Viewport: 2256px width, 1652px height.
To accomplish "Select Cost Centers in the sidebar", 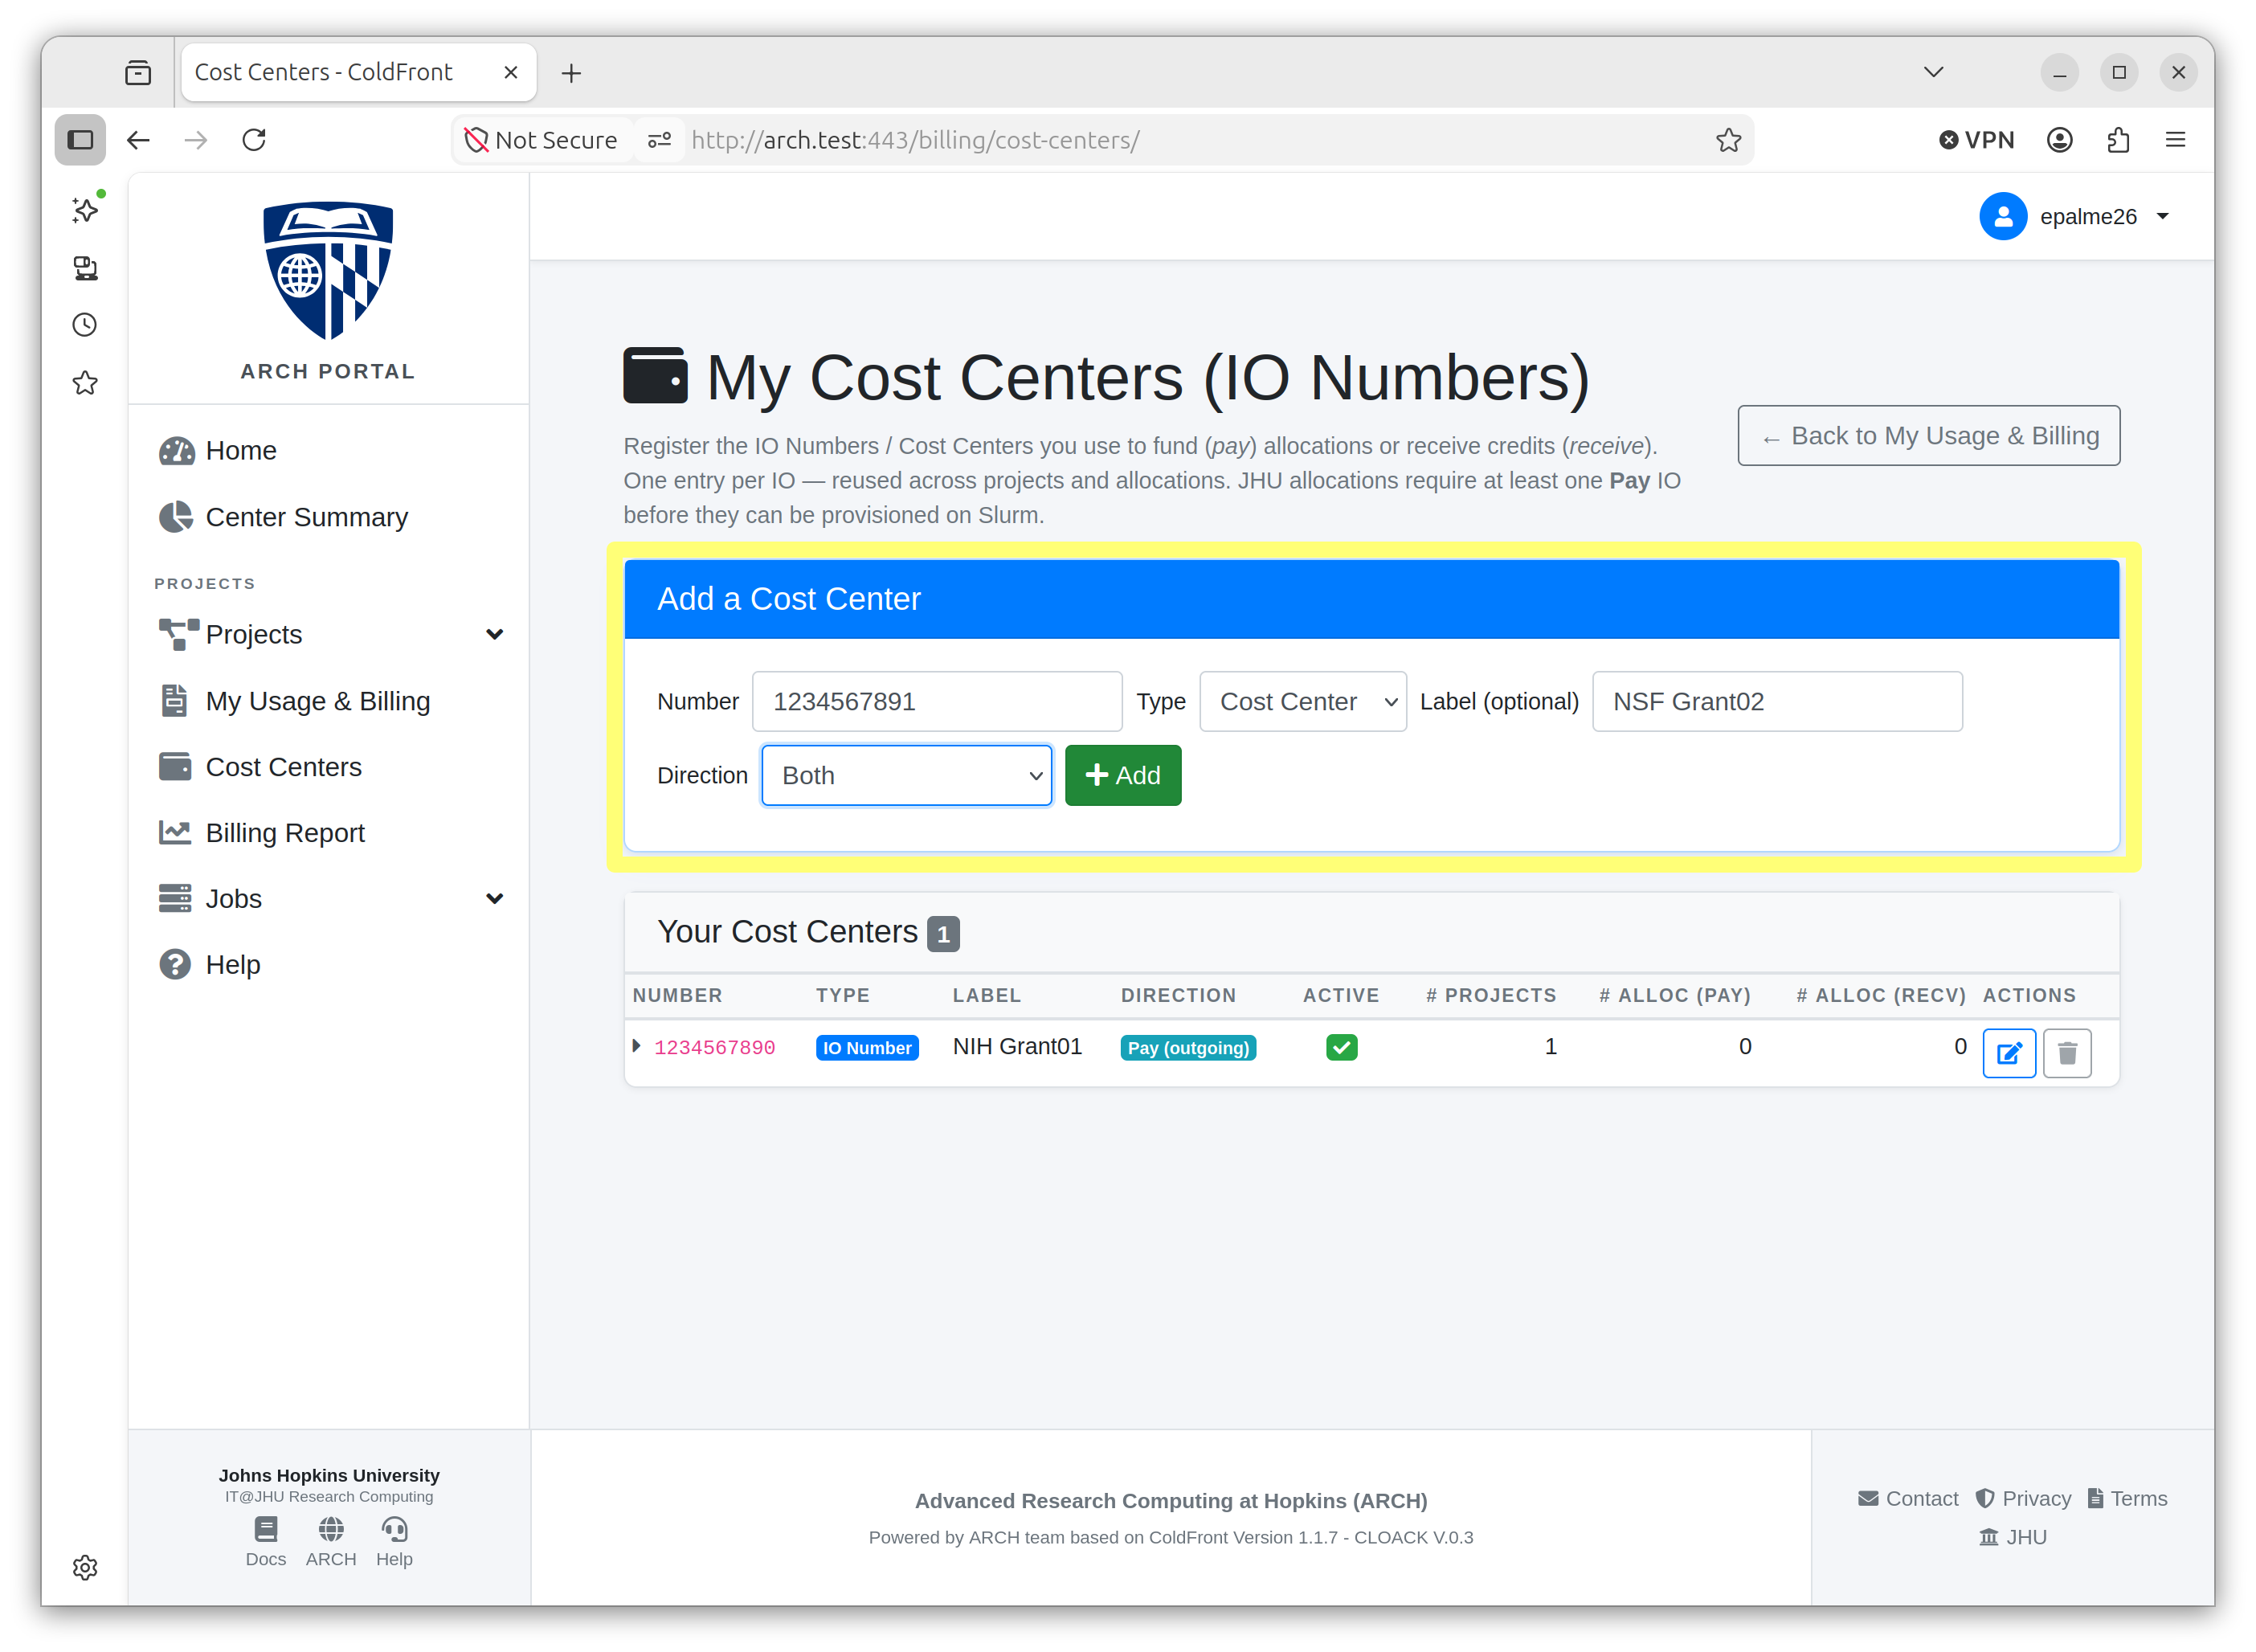I will click(283, 767).
